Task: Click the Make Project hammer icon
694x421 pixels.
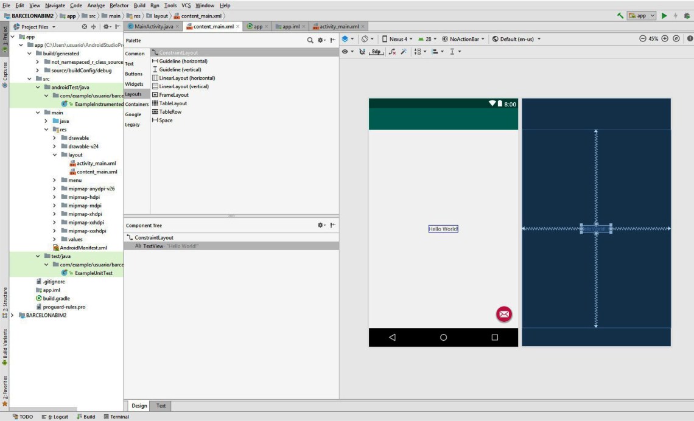Action: 620,16
